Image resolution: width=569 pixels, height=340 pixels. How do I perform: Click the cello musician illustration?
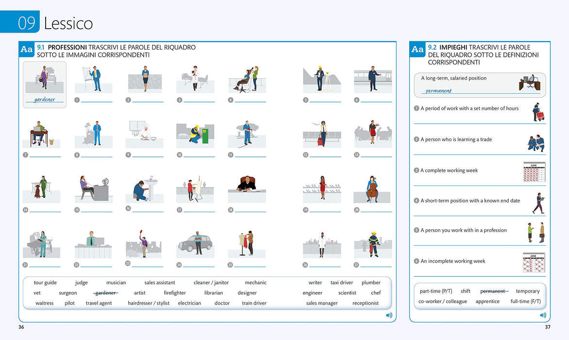[372, 189]
